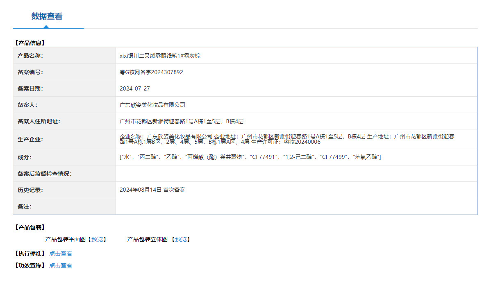Click the 历史记录 row label
The image size is (491, 283).
click(x=30, y=190)
